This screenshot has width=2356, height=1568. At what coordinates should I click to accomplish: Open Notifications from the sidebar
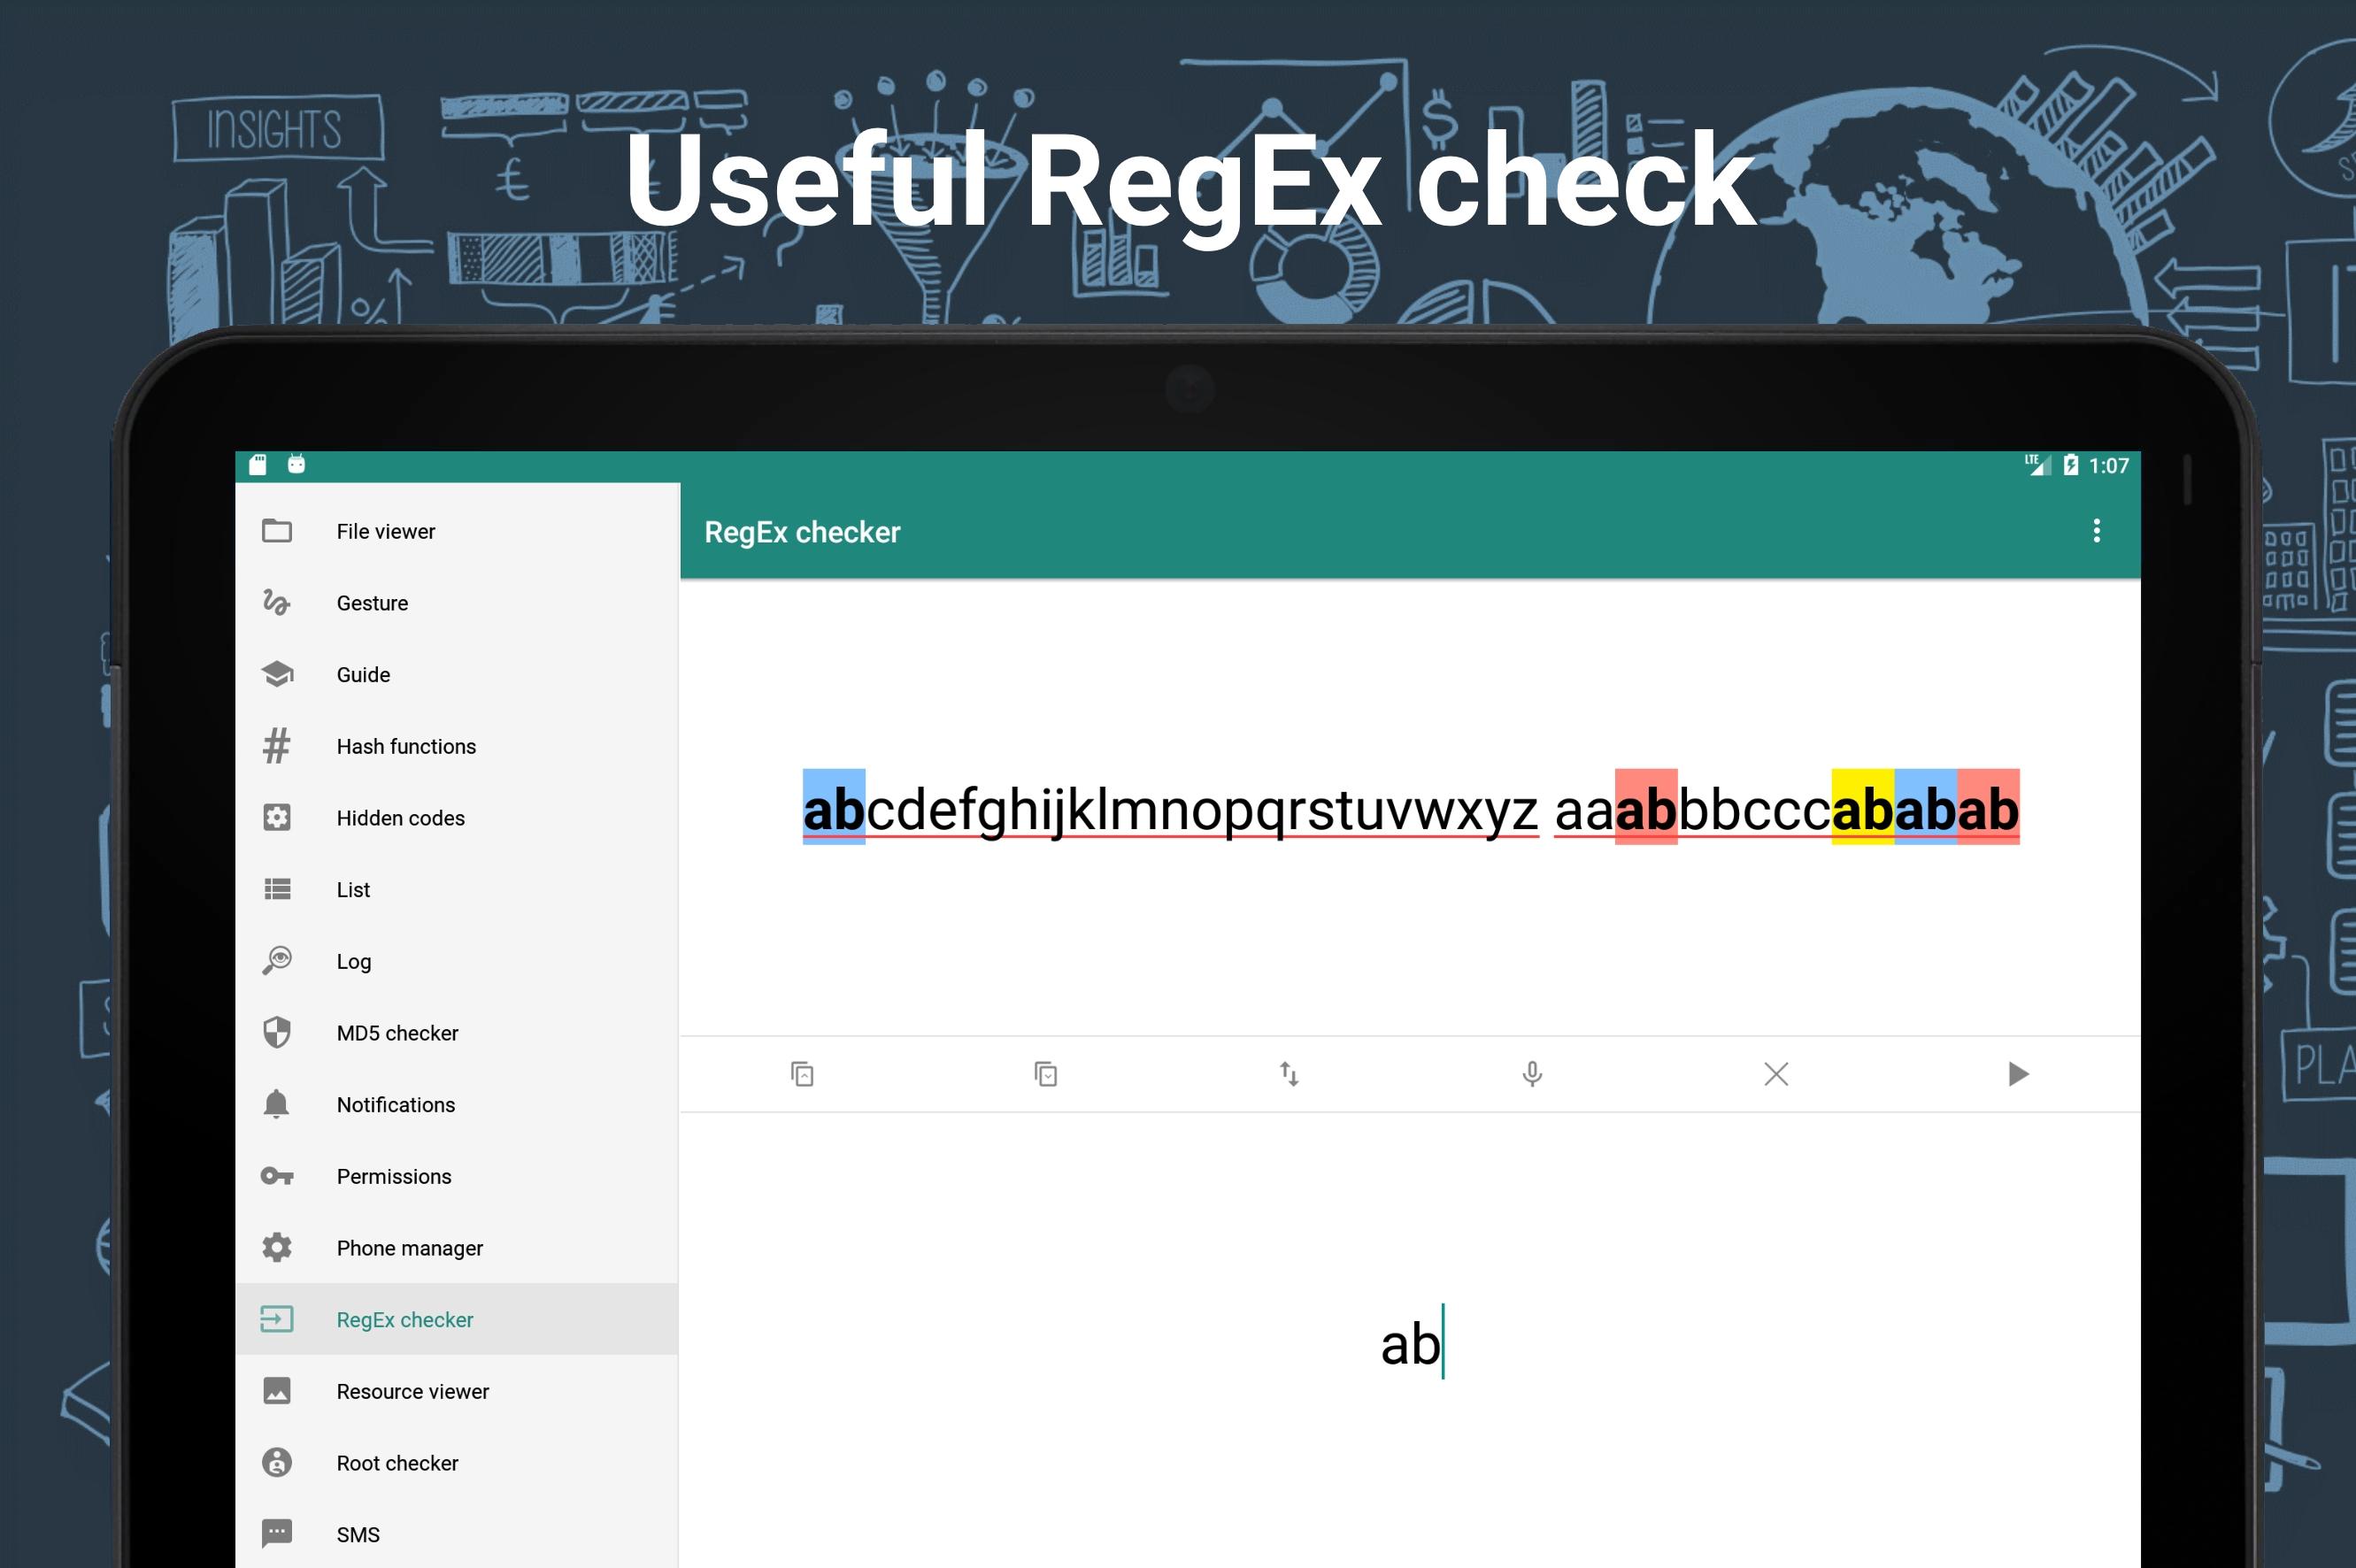point(457,1105)
